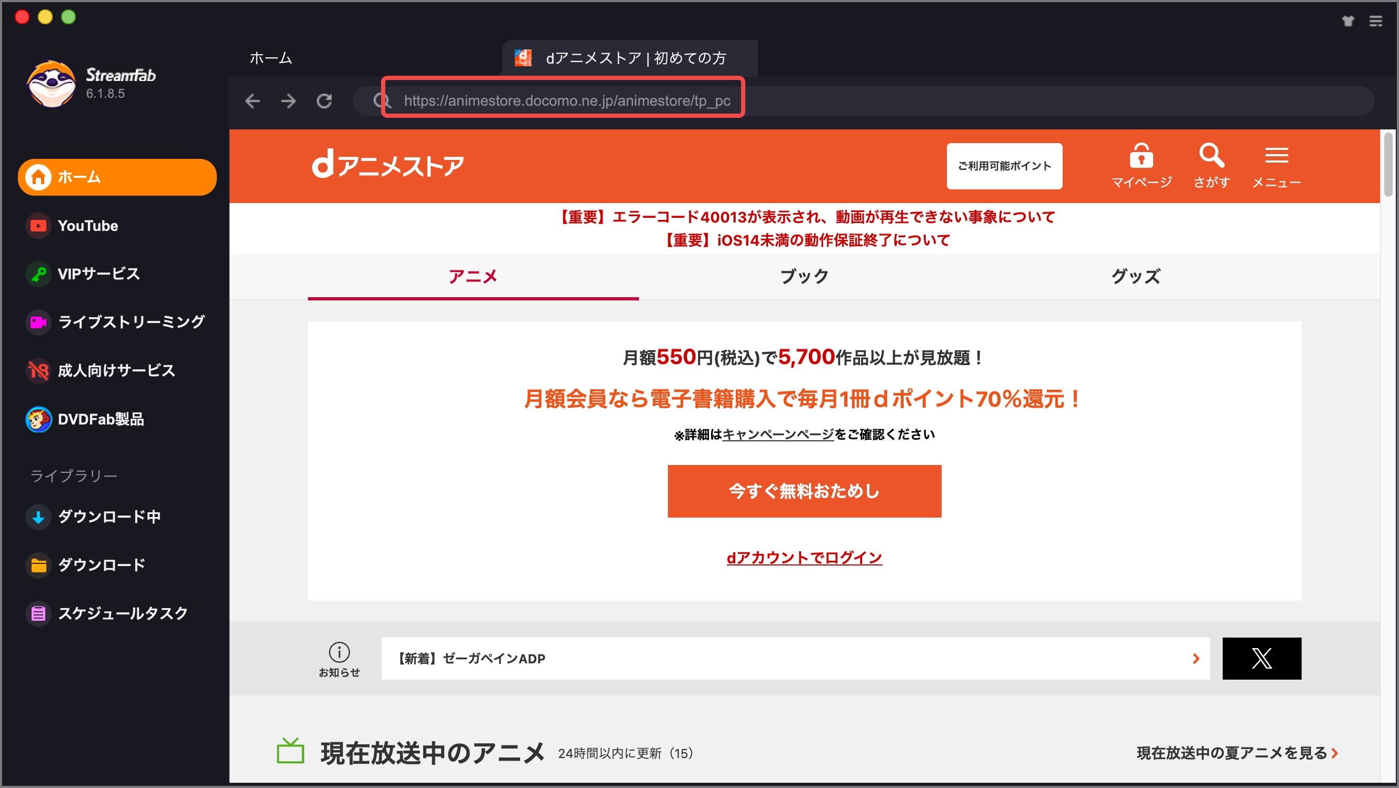This screenshot has height=788, width=1399.
Task: Reload the page with refresh icon
Action: coord(324,101)
